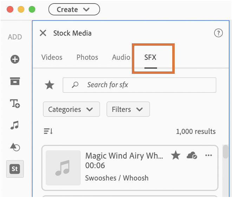Switch to the Audio tab
Viewport: 232px width, 204px height.
click(x=121, y=57)
